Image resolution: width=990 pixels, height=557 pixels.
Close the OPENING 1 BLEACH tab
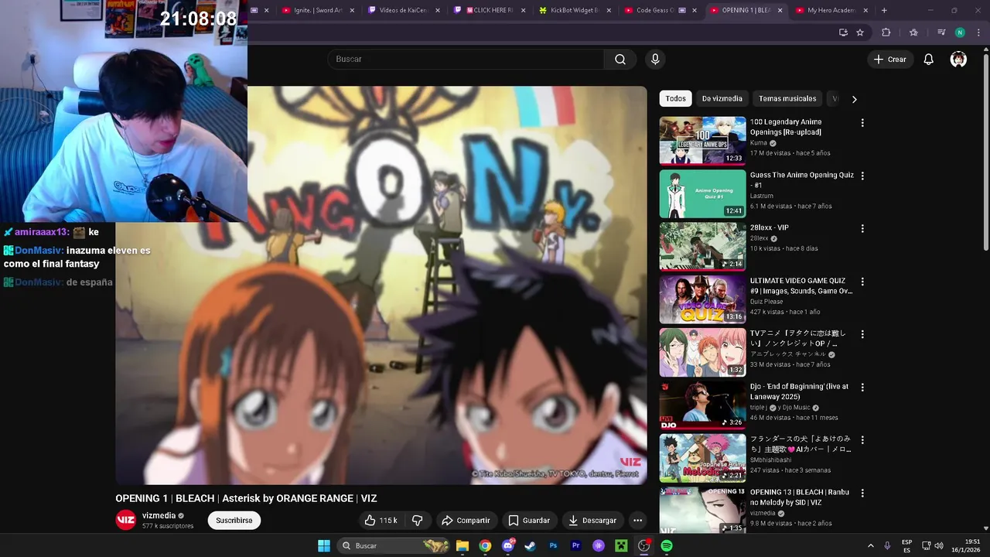779,11
